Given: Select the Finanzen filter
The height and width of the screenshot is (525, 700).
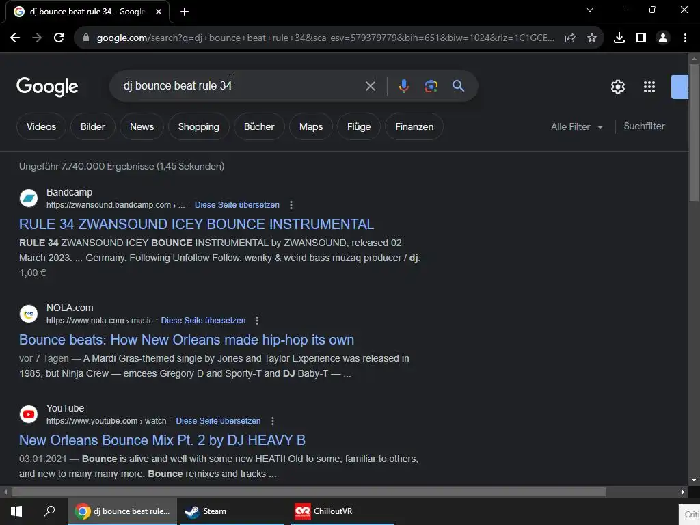Looking at the screenshot, I should [414, 126].
